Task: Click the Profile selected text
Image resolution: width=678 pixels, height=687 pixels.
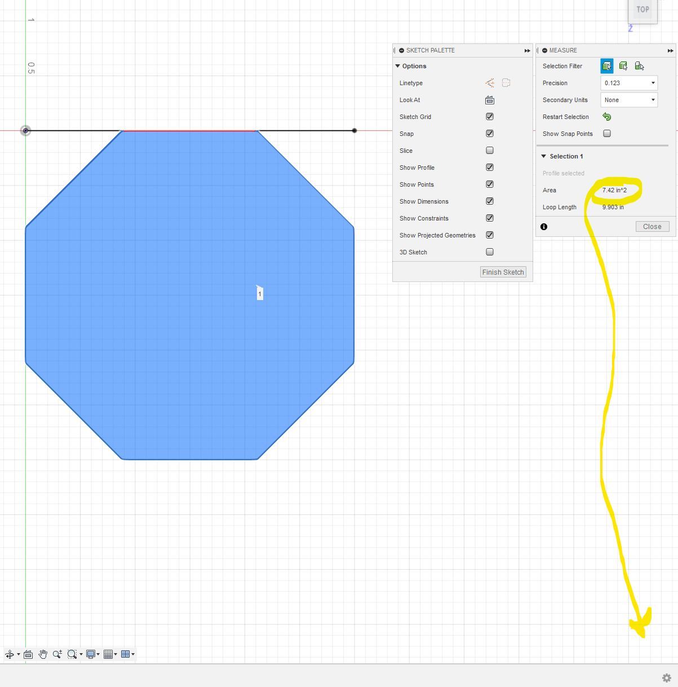Action: point(564,173)
